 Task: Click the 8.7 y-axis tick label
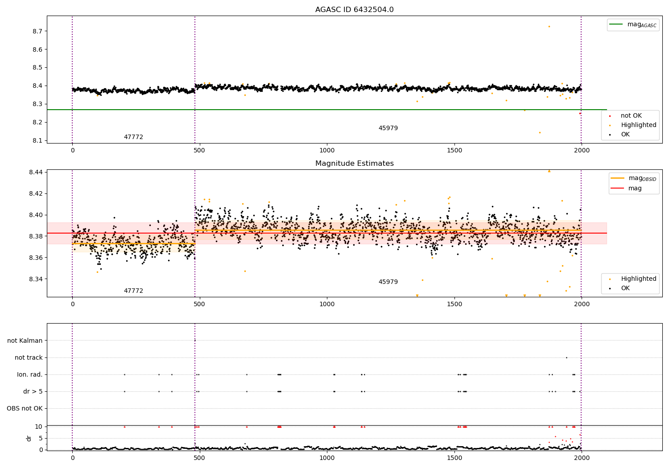pos(37,31)
